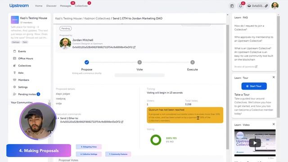Open the calendar icon in header
This screenshot has width=288, height=162.
[232, 6]
